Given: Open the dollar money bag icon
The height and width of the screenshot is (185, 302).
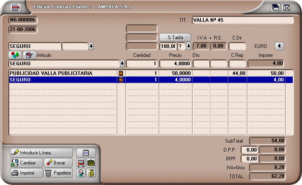Looking at the screenshot, I should (91, 173).
